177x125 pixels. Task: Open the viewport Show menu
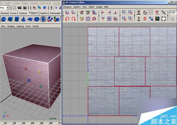28,26
